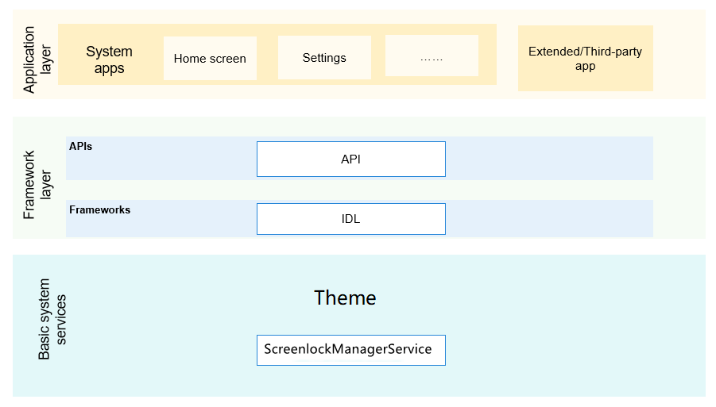The width and height of the screenshot is (716, 407).
Task: Click the ellipsis placeholder app box
Action: pos(432,56)
